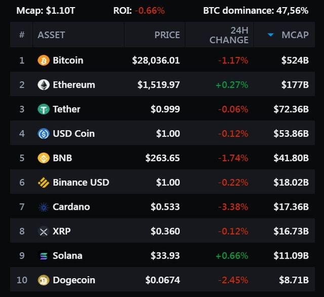
Task: Open the Ethereum asset name link
Action: pos(73,85)
